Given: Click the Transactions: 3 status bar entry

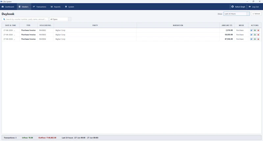Looking at the screenshot, I should coord(10,138).
